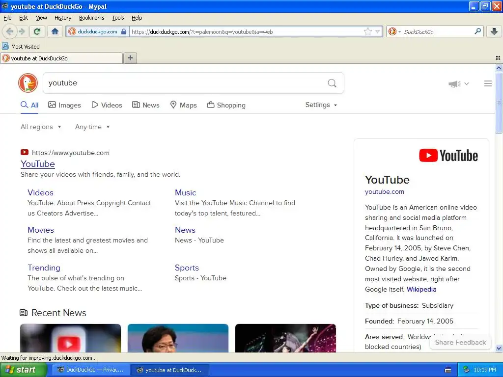Click the magnifier in the browser search box

477,31
